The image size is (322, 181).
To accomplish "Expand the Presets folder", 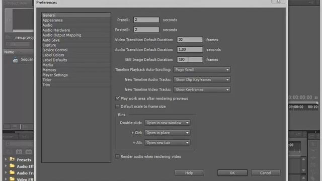I will click(x=6, y=159).
